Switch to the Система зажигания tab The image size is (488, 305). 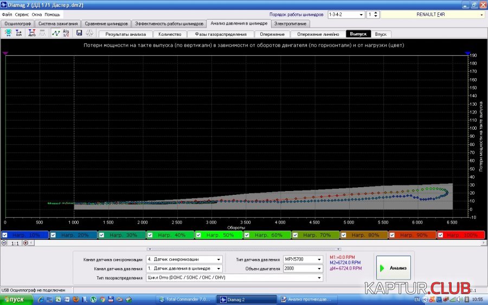(58, 24)
